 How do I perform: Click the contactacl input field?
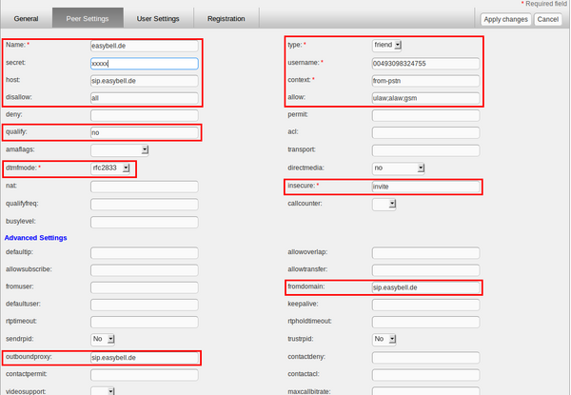click(x=425, y=375)
